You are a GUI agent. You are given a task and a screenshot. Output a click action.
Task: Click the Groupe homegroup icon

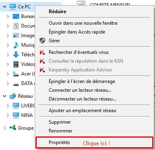pyautogui.click(x=13, y=128)
